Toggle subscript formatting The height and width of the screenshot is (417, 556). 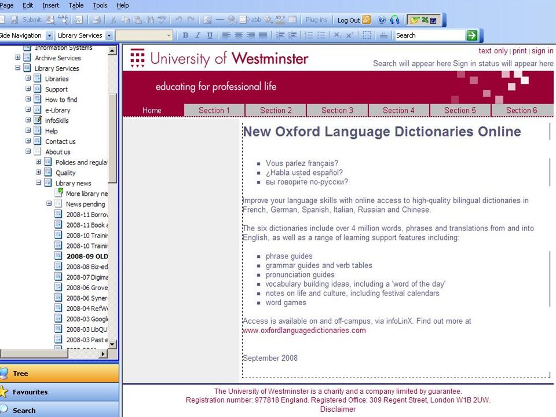pyautogui.click(x=337, y=35)
